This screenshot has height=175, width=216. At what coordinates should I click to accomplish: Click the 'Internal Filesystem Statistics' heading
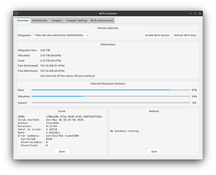pyautogui.click(x=108, y=84)
